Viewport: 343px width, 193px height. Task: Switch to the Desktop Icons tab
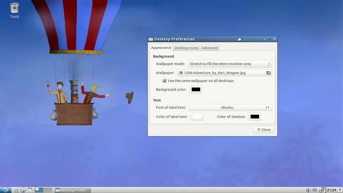point(186,48)
